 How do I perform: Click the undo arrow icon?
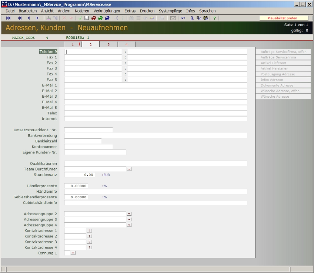(183, 18)
